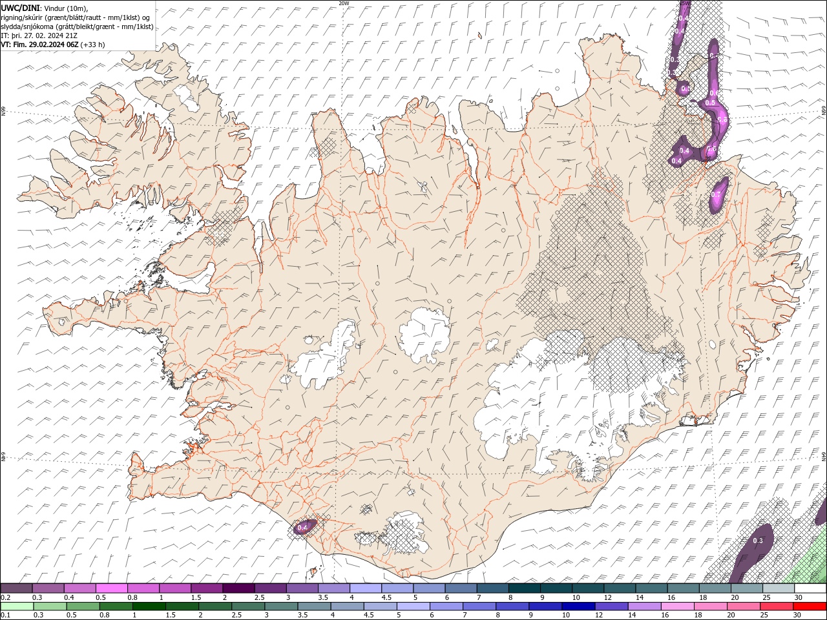The image size is (827, 620).
Task: Pick the darkest green 1 swatch, lower legend row
Action: click(149, 606)
